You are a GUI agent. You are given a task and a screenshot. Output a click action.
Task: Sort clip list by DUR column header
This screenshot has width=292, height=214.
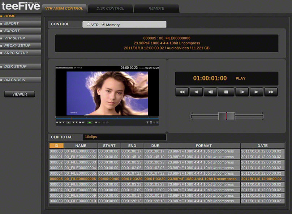[155, 146]
